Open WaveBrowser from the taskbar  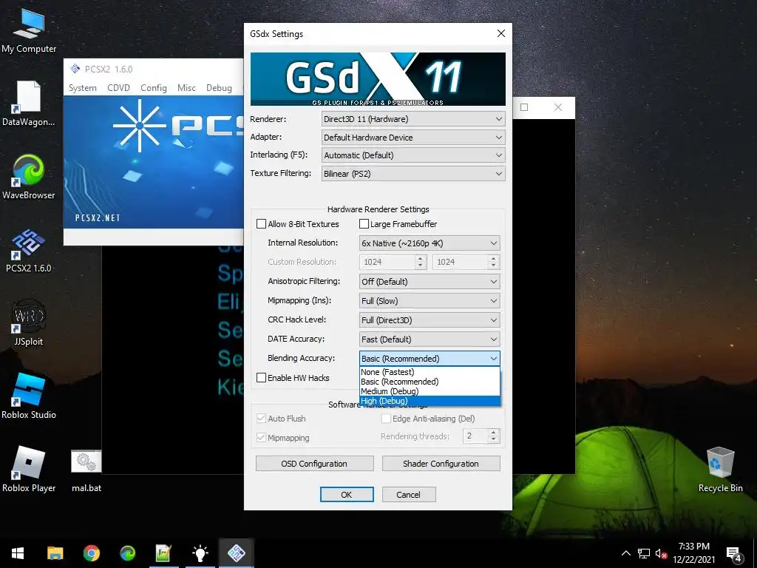click(127, 553)
